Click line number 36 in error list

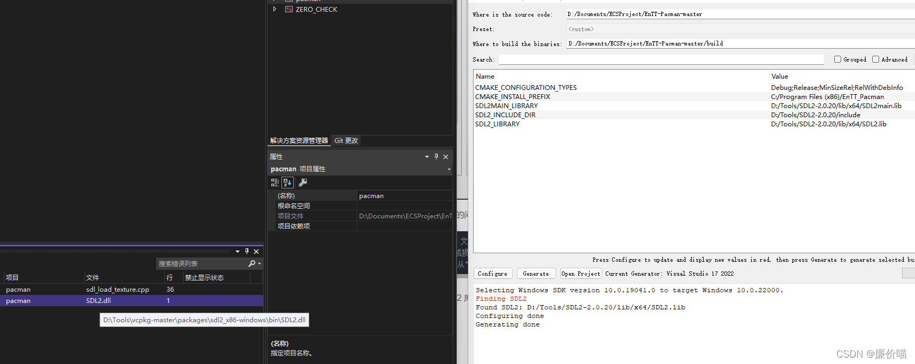(x=170, y=289)
